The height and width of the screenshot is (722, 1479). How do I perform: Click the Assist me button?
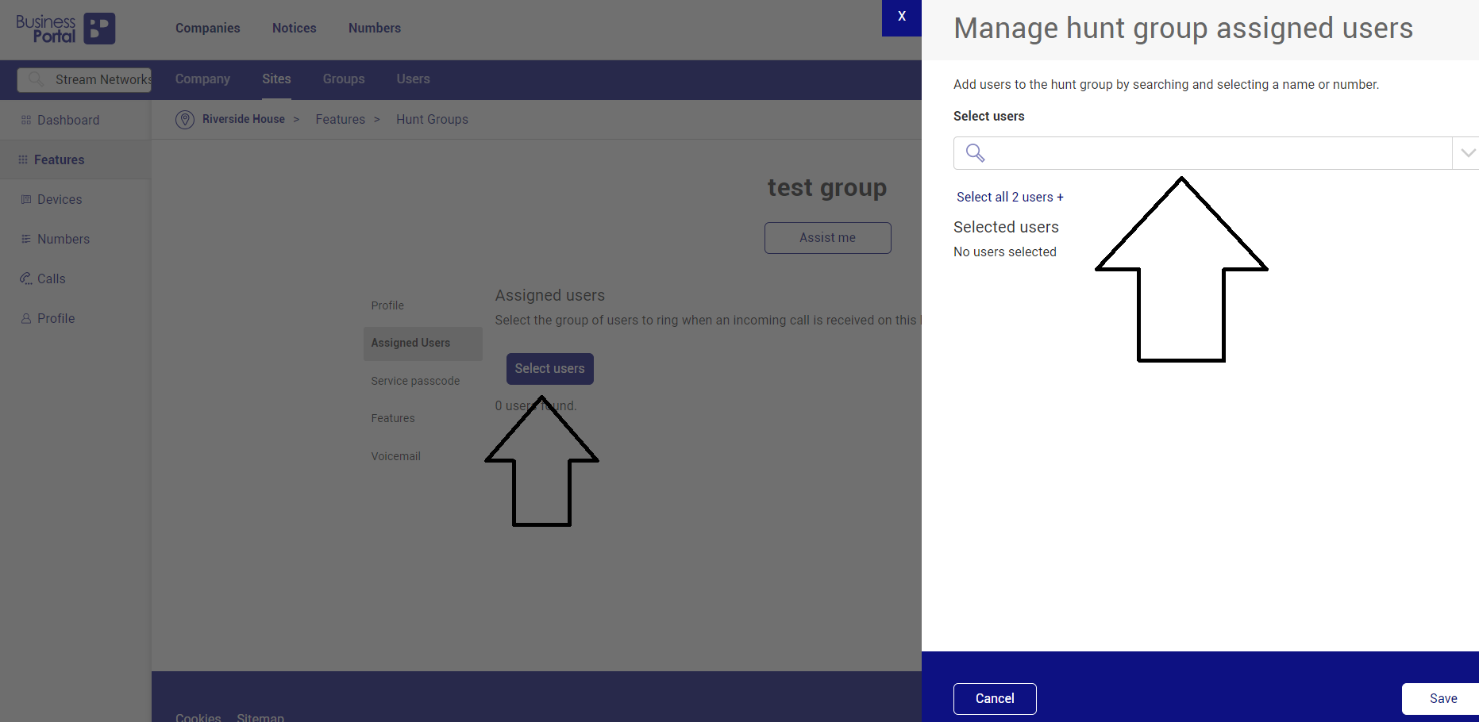828,238
